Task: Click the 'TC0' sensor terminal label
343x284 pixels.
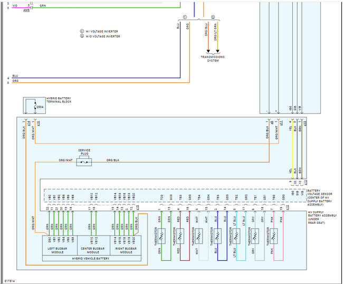Action: 161,197
